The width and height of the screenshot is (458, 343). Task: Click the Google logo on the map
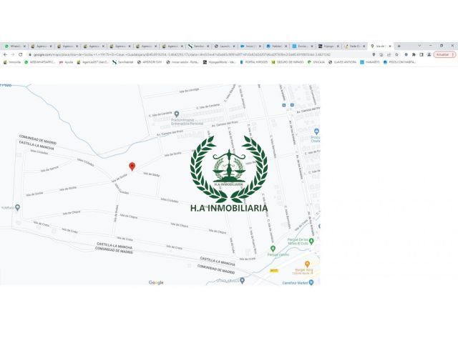pyautogui.click(x=156, y=282)
